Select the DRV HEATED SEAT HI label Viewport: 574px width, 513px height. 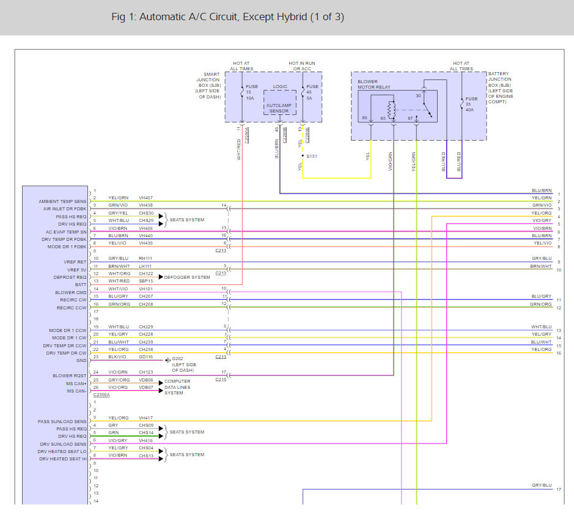click(63, 459)
